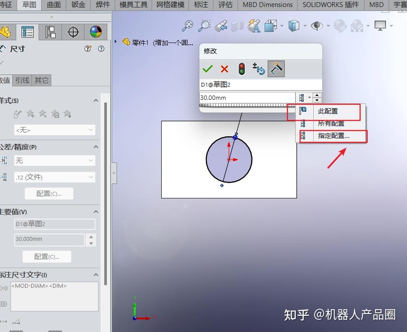Switch to the 引线 tab

[x=22, y=80]
